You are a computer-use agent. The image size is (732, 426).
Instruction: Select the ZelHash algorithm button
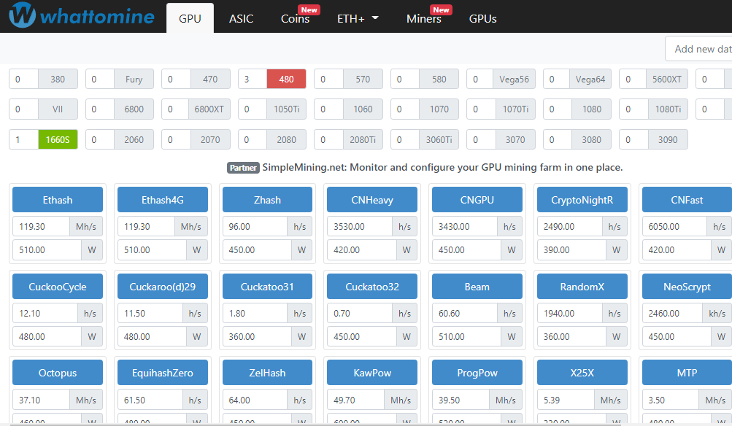[x=267, y=373]
